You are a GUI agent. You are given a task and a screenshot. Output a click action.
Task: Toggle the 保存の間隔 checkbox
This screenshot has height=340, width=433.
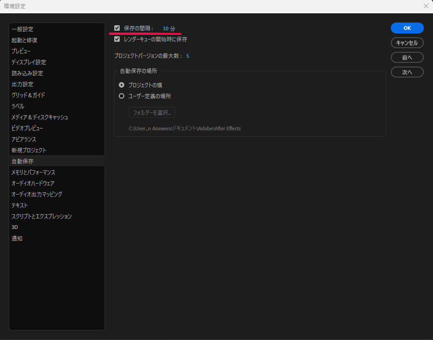(x=117, y=28)
